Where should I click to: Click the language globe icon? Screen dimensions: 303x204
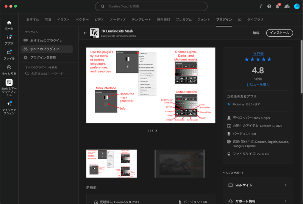(229, 142)
